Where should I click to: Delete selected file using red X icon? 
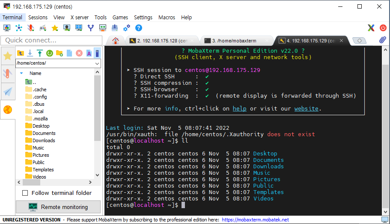tap(79, 53)
